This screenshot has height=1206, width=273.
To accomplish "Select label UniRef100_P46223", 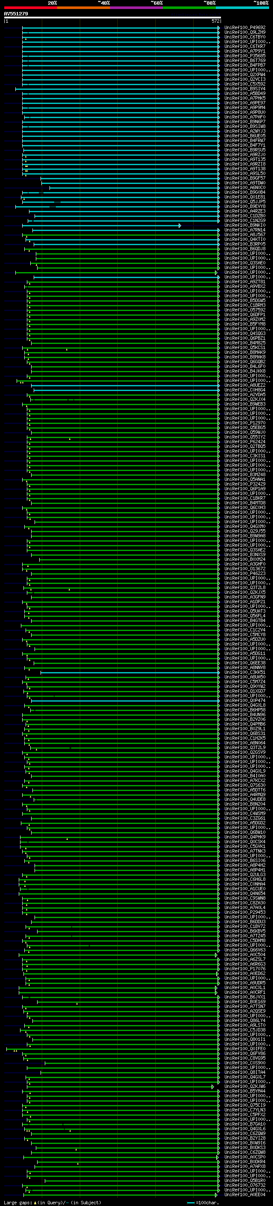I will pyautogui.click(x=245, y=574).
